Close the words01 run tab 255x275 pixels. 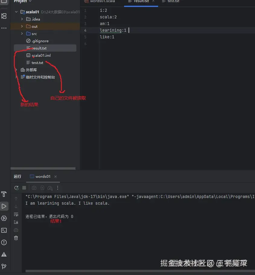(56, 176)
